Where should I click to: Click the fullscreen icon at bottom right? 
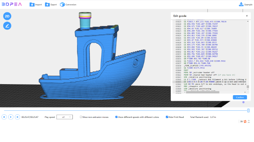tap(249, 121)
